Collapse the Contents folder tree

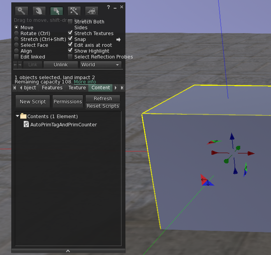[18, 116]
